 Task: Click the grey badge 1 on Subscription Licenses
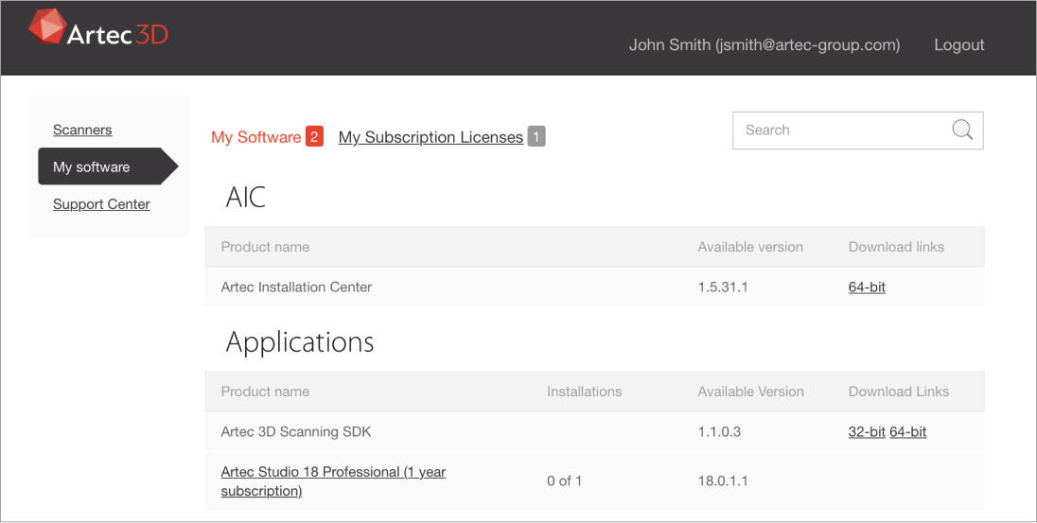click(536, 137)
